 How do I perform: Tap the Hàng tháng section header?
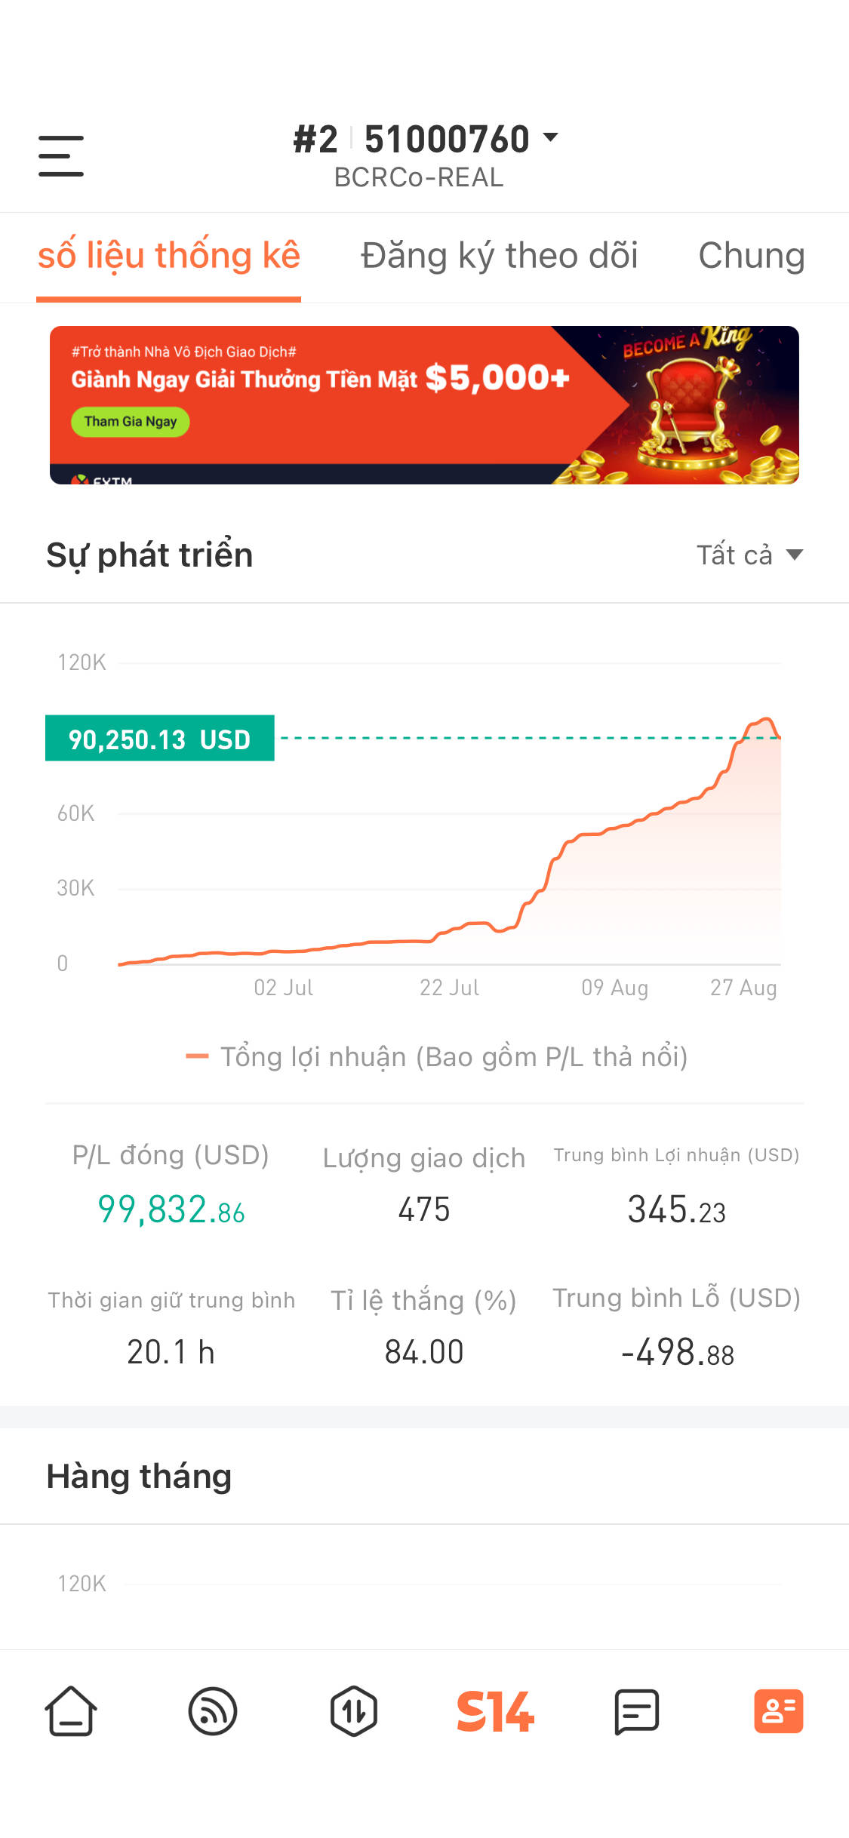pos(139,1476)
